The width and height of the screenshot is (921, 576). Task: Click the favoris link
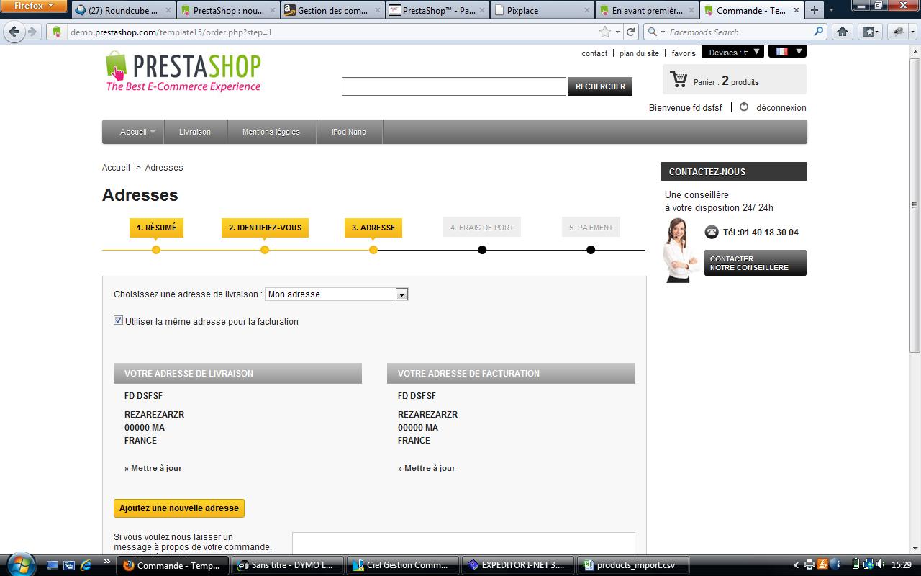click(684, 53)
